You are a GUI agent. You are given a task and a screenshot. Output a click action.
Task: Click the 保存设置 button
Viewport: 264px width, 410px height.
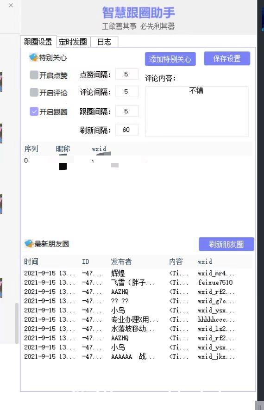(x=227, y=59)
